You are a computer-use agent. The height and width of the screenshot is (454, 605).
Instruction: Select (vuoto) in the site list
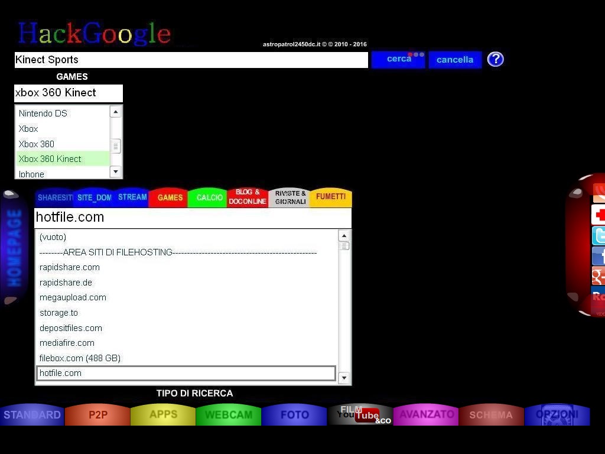pos(187,237)
